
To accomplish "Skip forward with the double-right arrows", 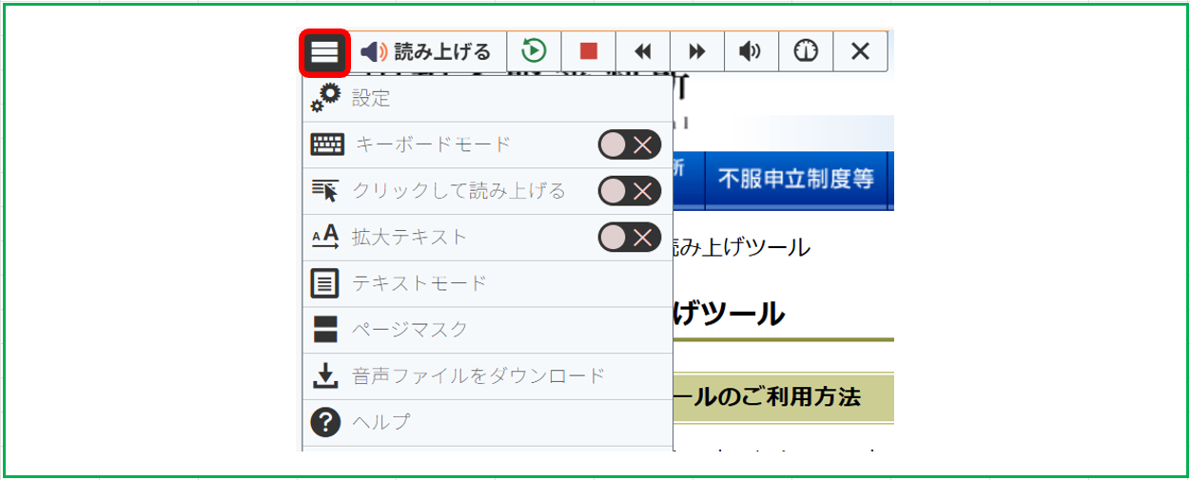I will (x=697, y=51).
